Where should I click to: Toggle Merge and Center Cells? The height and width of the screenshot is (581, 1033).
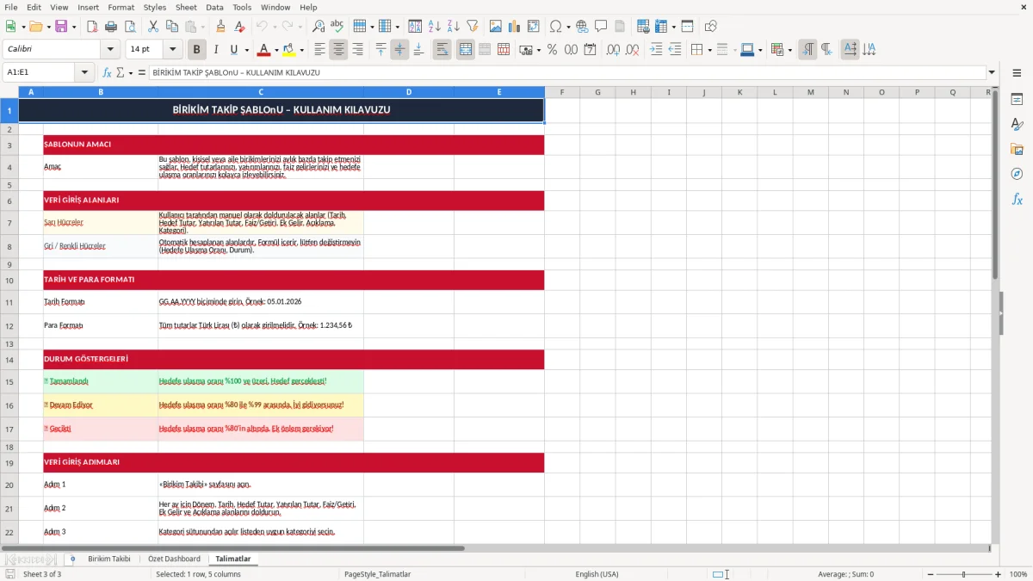point(466,50)
